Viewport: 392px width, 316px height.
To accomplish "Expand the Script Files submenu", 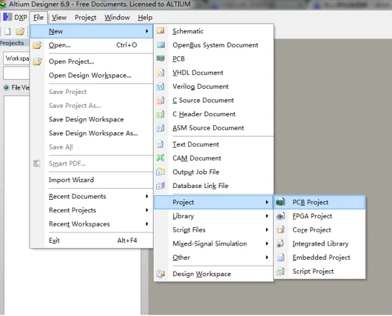I will point(267,230).
